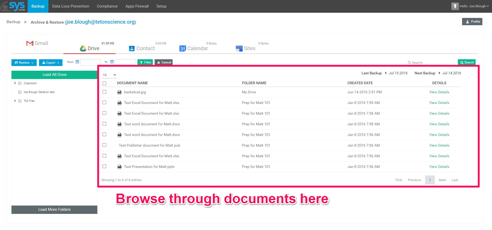Open the Setup menu
This screenshot has width=492, height=230.
(161, 6)
